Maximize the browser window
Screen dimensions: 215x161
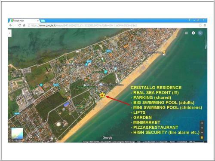click(x=199, y=20)
